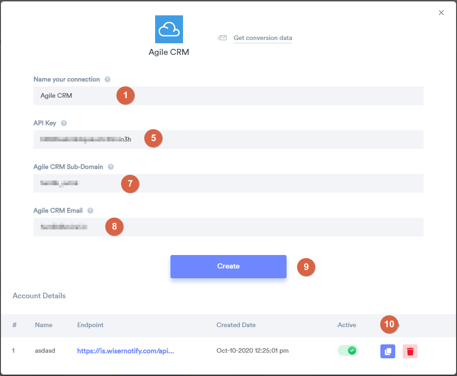Click the Endpoint column header
The height and width of the screenshot is (376, 457).
coord(90,325)
